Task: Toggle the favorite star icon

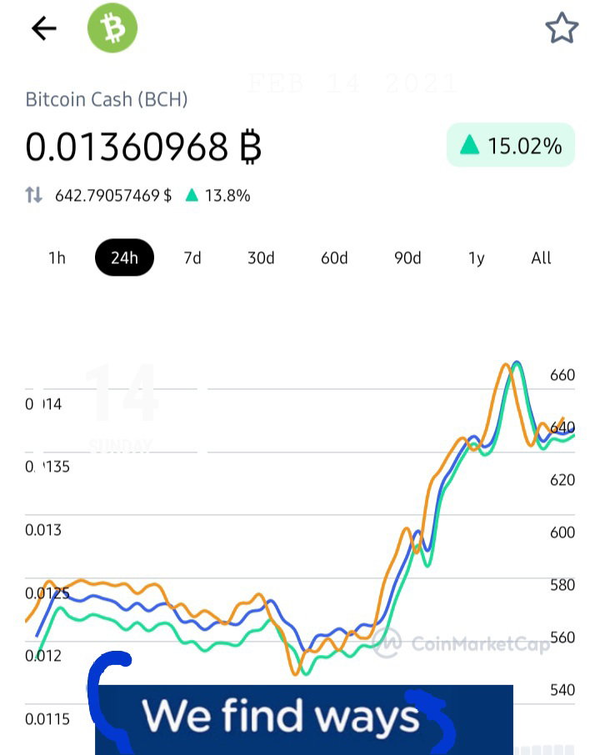Action: click(x=562, y=28)
